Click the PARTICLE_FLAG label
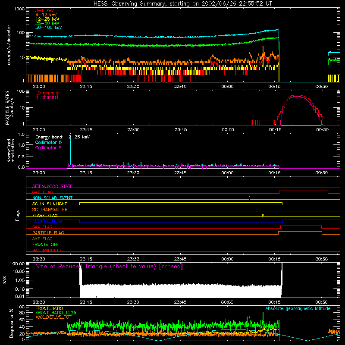The width and height of the screenshot is (345, 345). pyautogui.click(x=48, y=232)
